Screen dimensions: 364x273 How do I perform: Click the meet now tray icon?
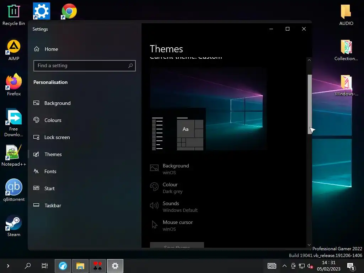tap(293, 266)
